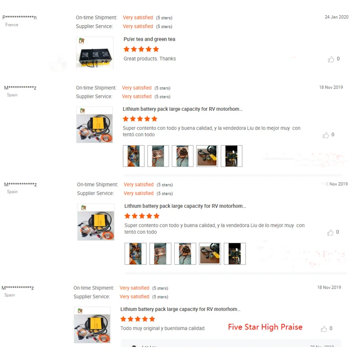Open second 'Lithium battery pack large capacity' title
This screenshot has width=355, height=355.
pos(185,206)
